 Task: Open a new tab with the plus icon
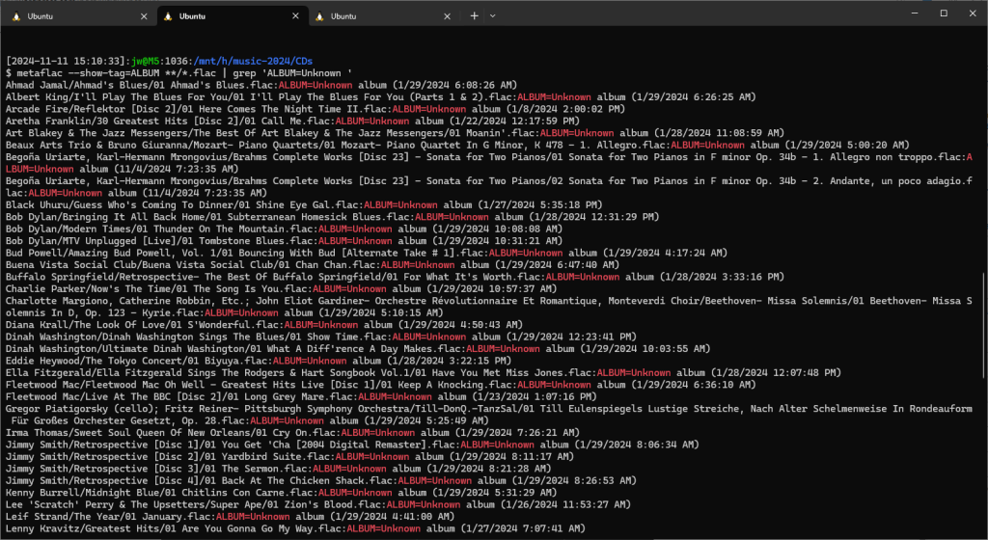click(474, 16)
